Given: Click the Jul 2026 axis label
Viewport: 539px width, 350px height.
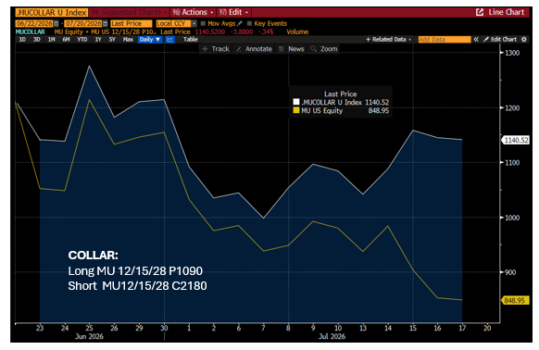Looking at the screenshot, I should click(332, 336).
